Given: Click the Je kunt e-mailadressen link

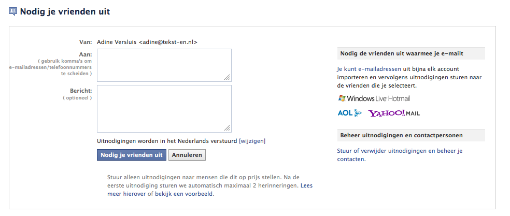Looking at the screenshot, I should (369, 68).
